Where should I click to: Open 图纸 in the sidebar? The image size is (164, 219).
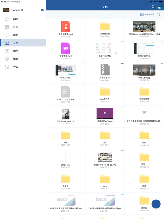[23, 51]
